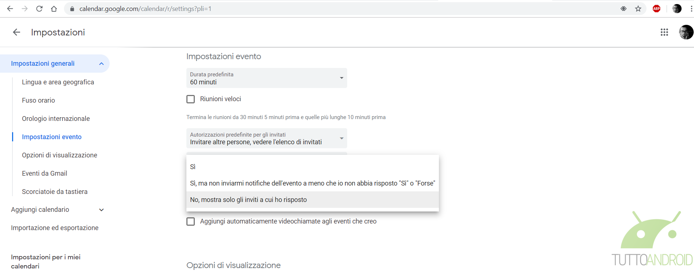
Task: Reload the page with refresh icon
Action: coord(39,9)
